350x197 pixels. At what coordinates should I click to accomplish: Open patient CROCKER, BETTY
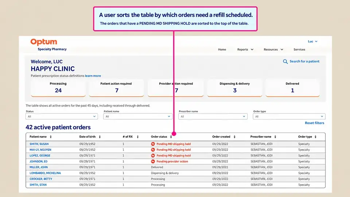tap(41, 179)
